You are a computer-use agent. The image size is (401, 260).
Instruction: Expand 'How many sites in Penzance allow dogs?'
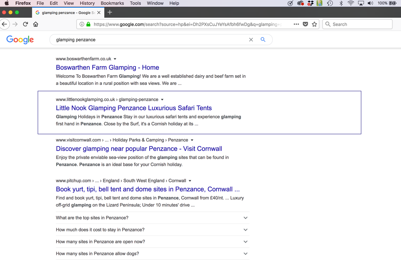pos(152,254)
